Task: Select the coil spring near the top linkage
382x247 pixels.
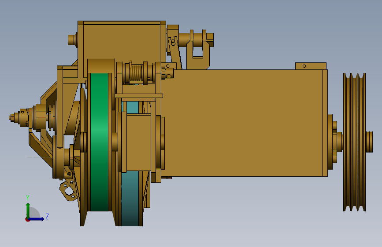Action: [x=136, y=72]
